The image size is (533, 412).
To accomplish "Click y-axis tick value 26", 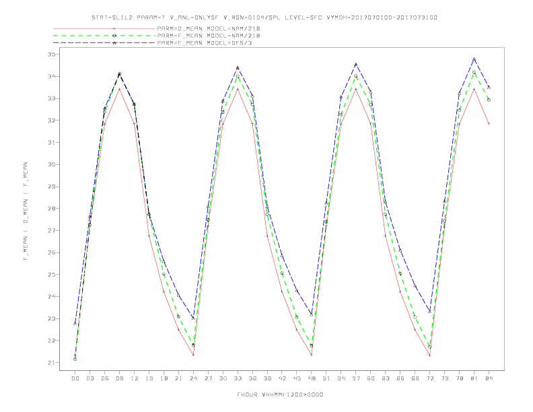I will [52, 252].
